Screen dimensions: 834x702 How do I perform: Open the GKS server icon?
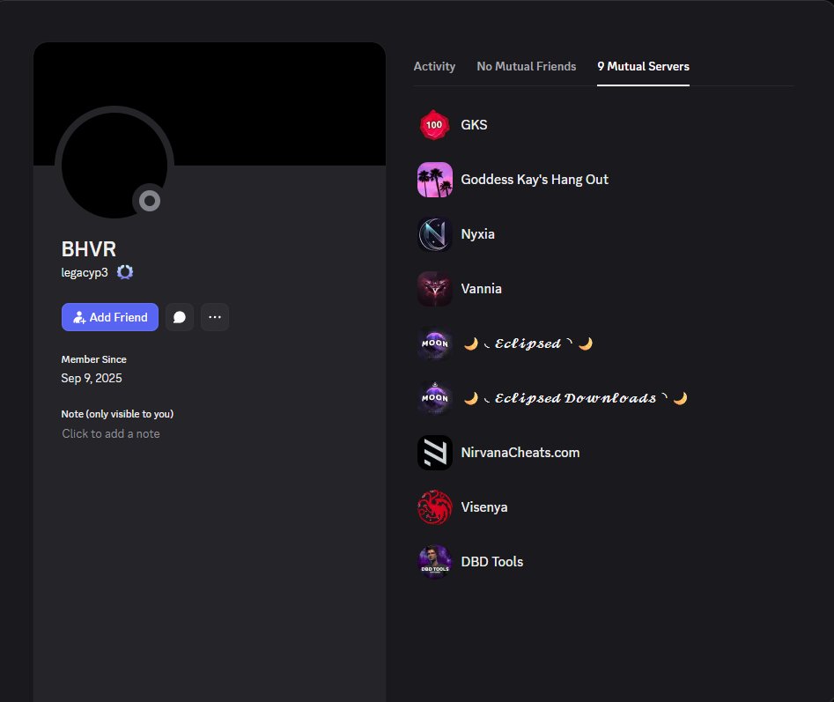point(434,125)
